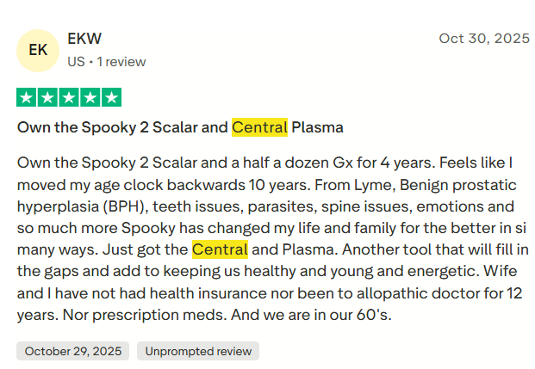Click the "Unprompted review" label chip
Viewport: 535px width, 369px height.
198,351
